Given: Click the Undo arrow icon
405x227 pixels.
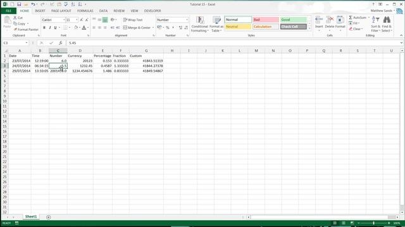Looking at the screenshot, I should 33,4.
